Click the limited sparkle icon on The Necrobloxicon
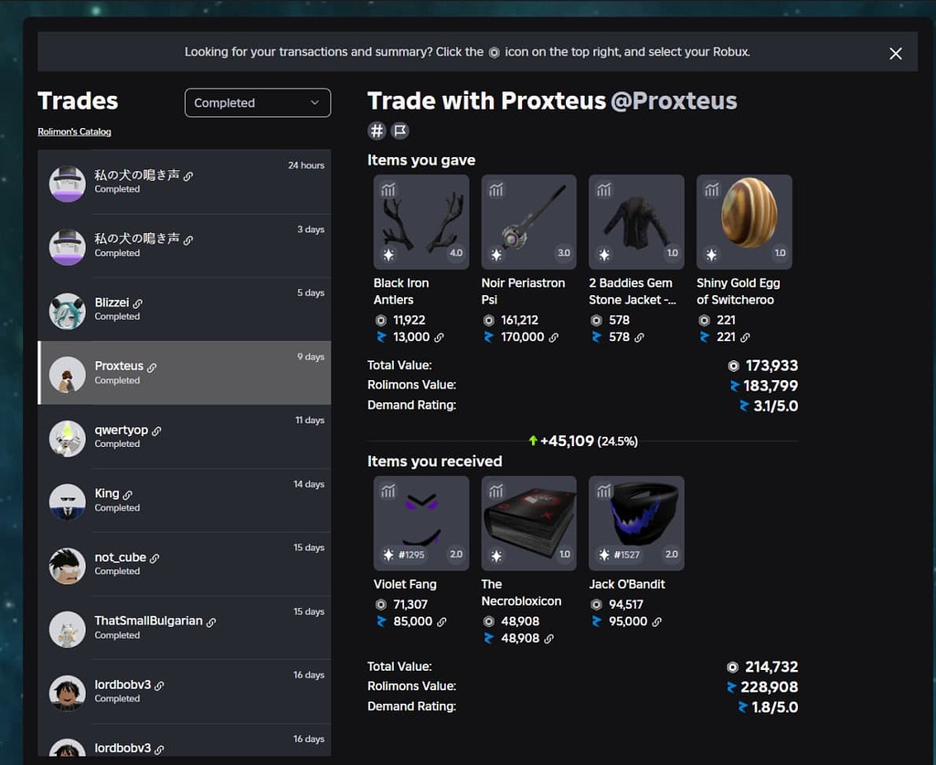Image resolution: width=936 pixels, height=765 pixels. 496,556
